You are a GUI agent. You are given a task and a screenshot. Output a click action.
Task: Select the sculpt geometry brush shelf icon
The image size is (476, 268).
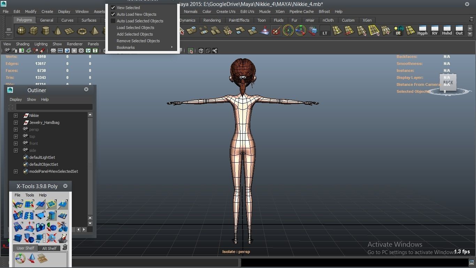(x=276, y=31)
